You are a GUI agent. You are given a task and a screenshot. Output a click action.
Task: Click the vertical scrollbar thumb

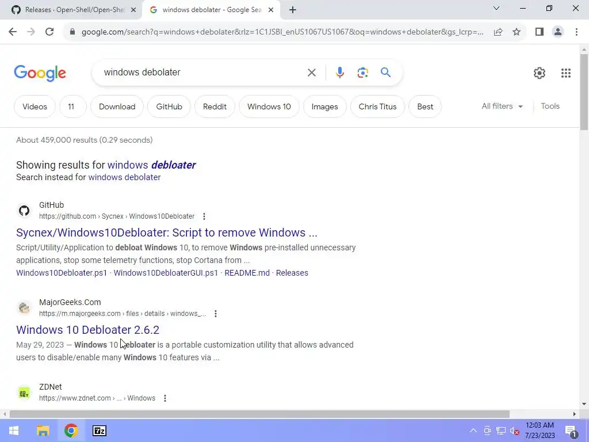click(584, 92)
